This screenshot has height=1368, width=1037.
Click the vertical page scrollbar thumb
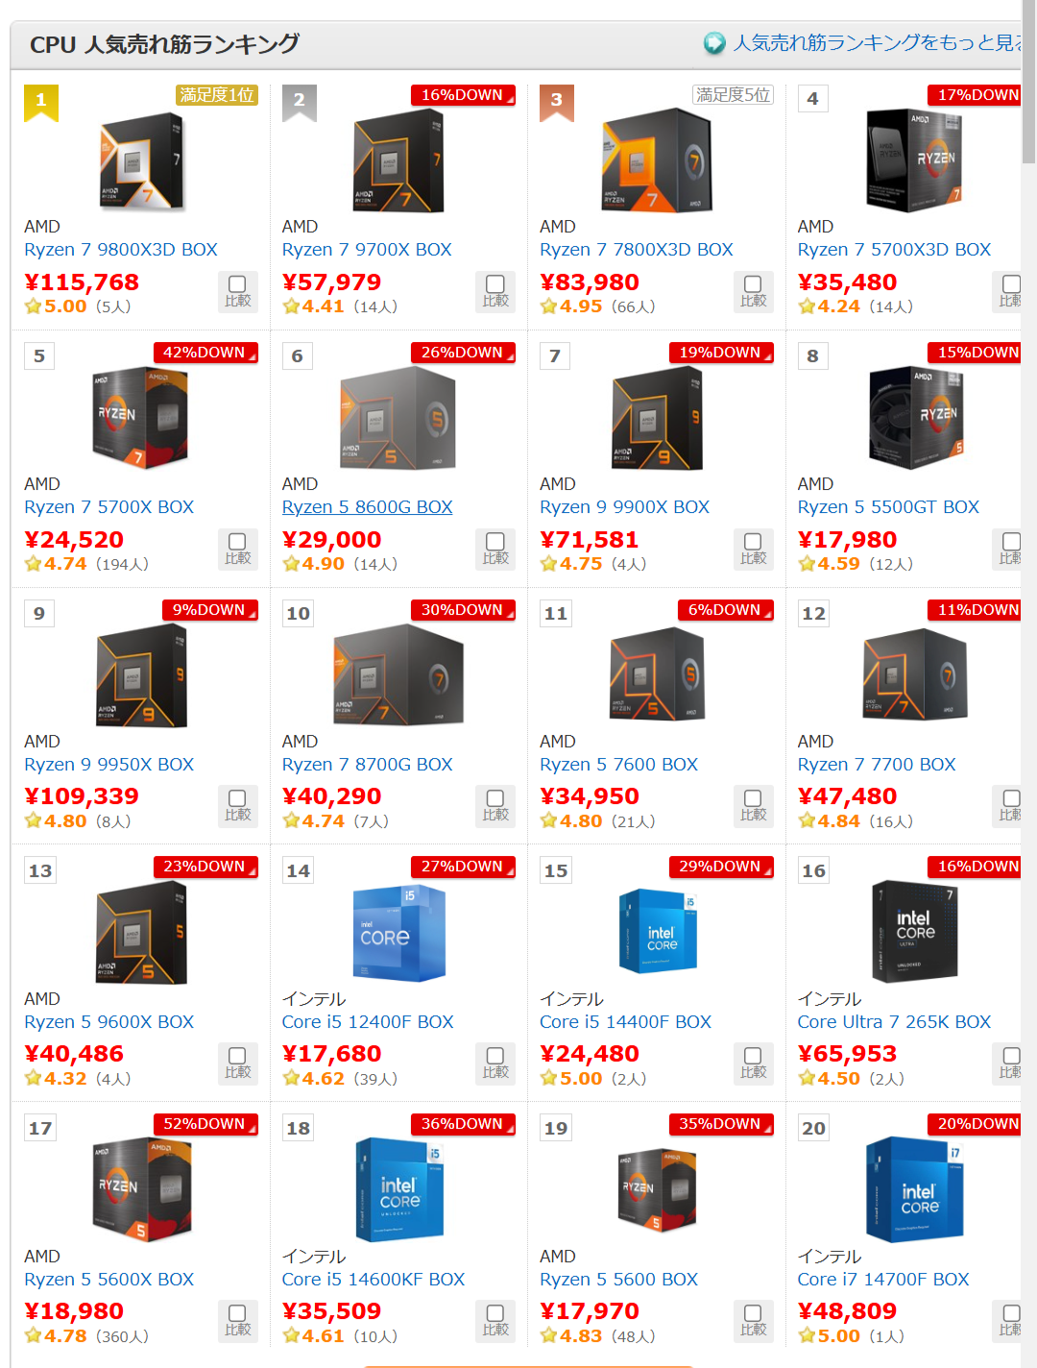click(1028, 82)
